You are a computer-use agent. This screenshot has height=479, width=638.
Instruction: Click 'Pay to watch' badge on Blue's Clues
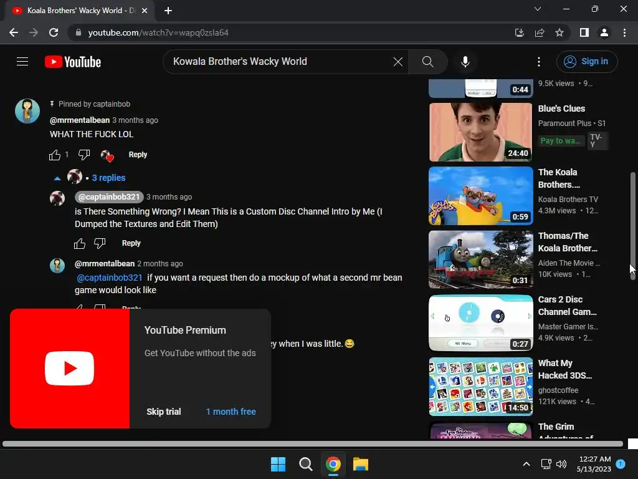tap(561, 141)
